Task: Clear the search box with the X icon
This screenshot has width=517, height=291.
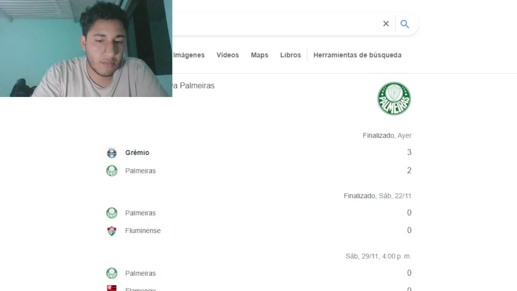Action: click(x=386, y=24)
